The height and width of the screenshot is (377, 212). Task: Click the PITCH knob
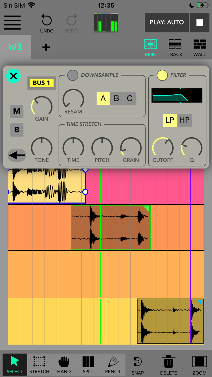[102, 148]
